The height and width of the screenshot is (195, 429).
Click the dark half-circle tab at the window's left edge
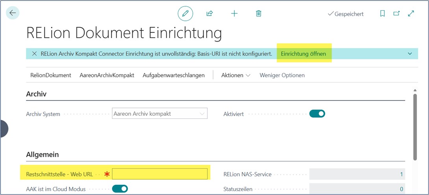[4, 128]
